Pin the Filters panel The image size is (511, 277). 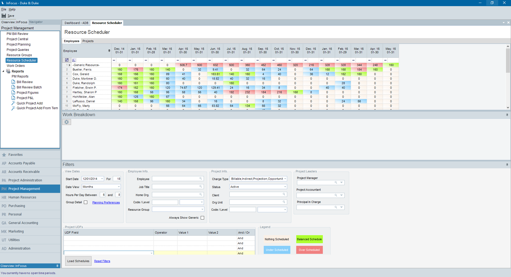point(507,165)
